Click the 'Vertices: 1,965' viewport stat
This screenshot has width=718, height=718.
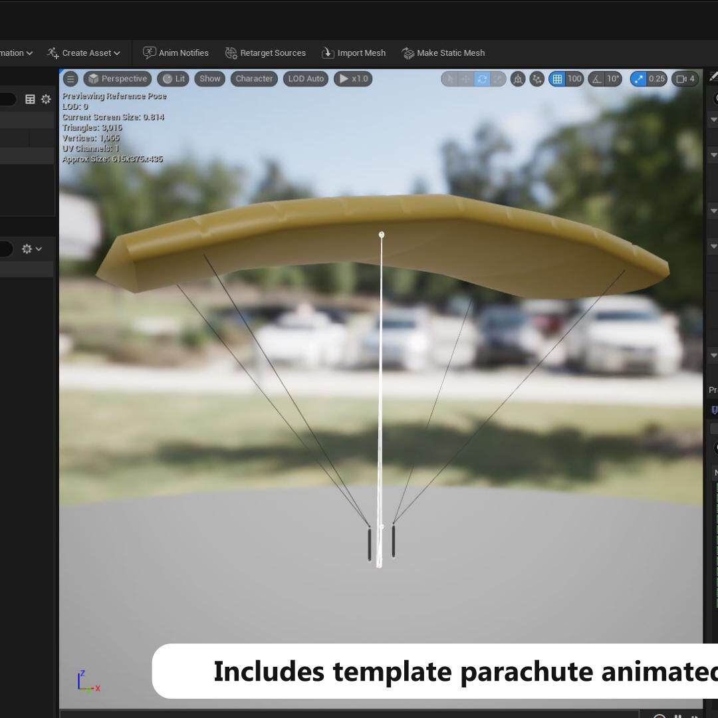(x=90, y=138)
